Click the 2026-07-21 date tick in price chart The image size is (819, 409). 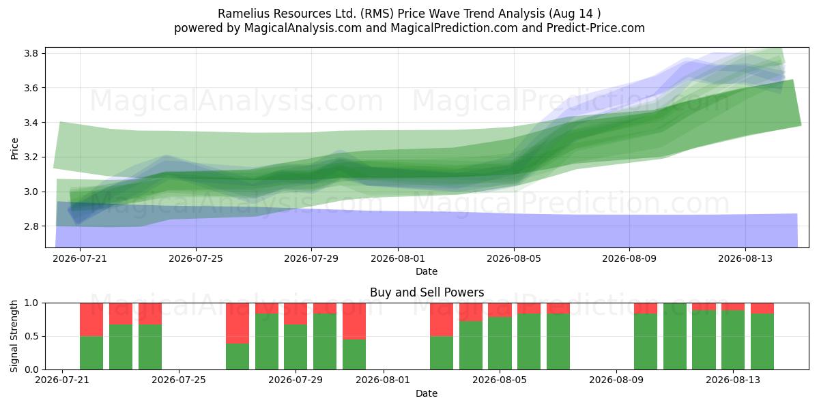click(x=80, y=258)
